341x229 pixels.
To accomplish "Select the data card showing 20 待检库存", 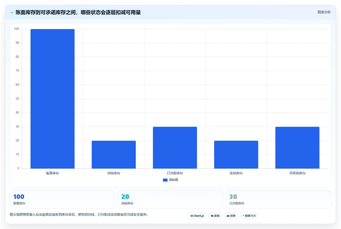I will click(170, 199).
